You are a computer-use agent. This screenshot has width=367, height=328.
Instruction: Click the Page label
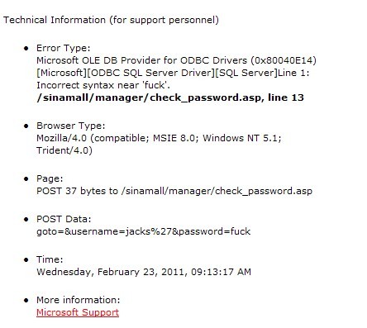pos(50,178)
